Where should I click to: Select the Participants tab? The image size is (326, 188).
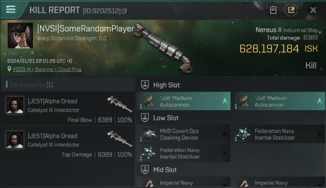click(30, 85)
